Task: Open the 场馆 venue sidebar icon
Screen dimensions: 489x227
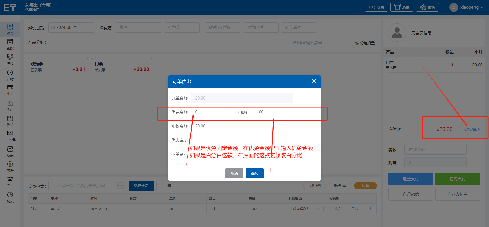Action: point(10,60)
